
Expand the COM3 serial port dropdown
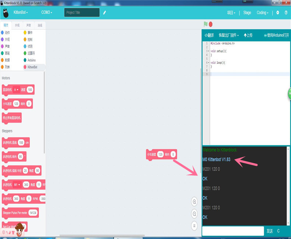point(46,13)
